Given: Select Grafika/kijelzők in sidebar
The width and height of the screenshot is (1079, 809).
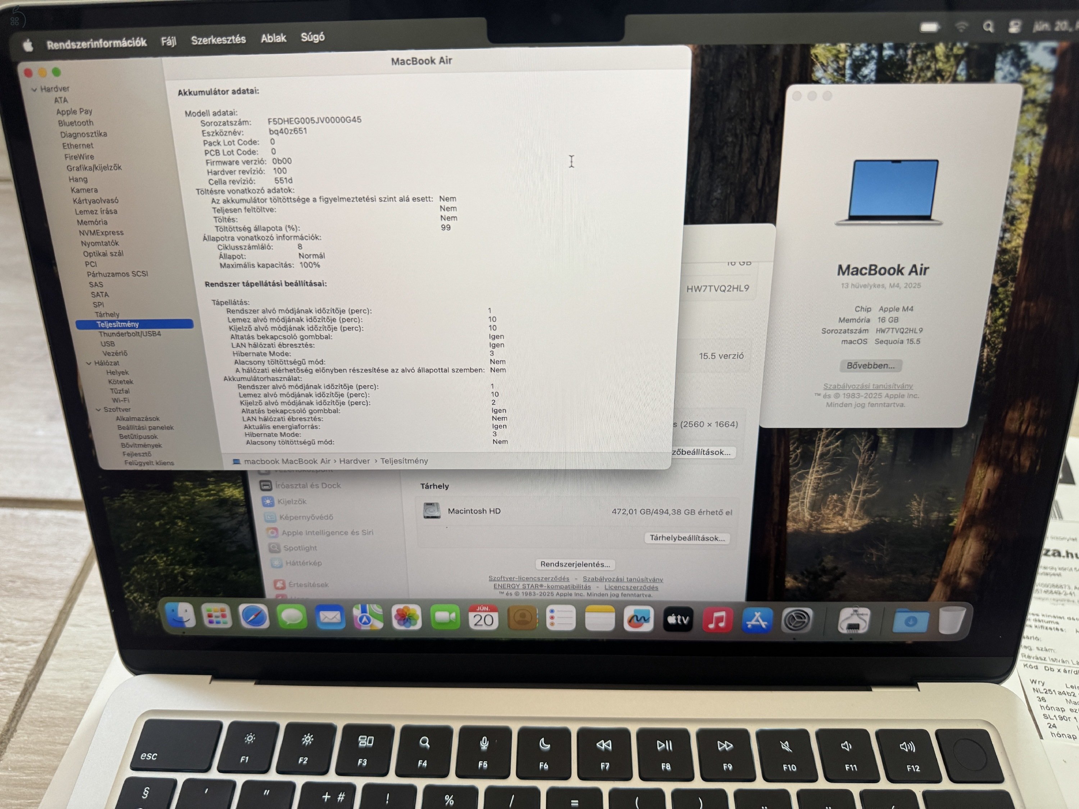Looking at the screenshot, I should tap(94, 168).
